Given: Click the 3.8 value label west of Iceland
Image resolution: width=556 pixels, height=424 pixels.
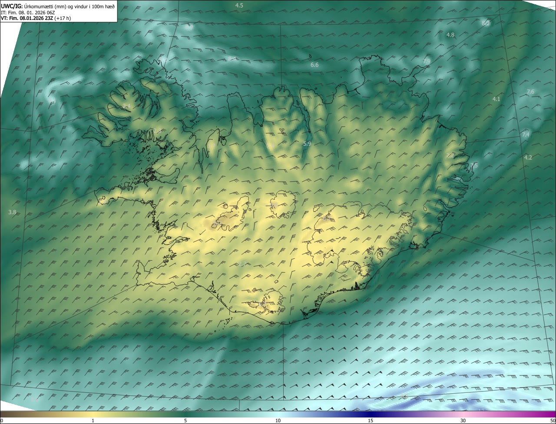Looking at the screenshot, I should (x=12, y=212).
